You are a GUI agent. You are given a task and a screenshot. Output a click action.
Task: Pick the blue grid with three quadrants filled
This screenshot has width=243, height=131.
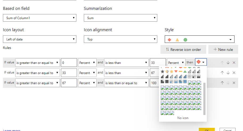(180, 81)
